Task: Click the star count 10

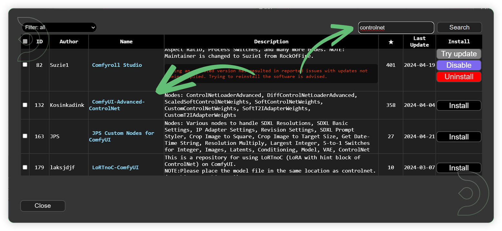Action: (x=391, y=168)
